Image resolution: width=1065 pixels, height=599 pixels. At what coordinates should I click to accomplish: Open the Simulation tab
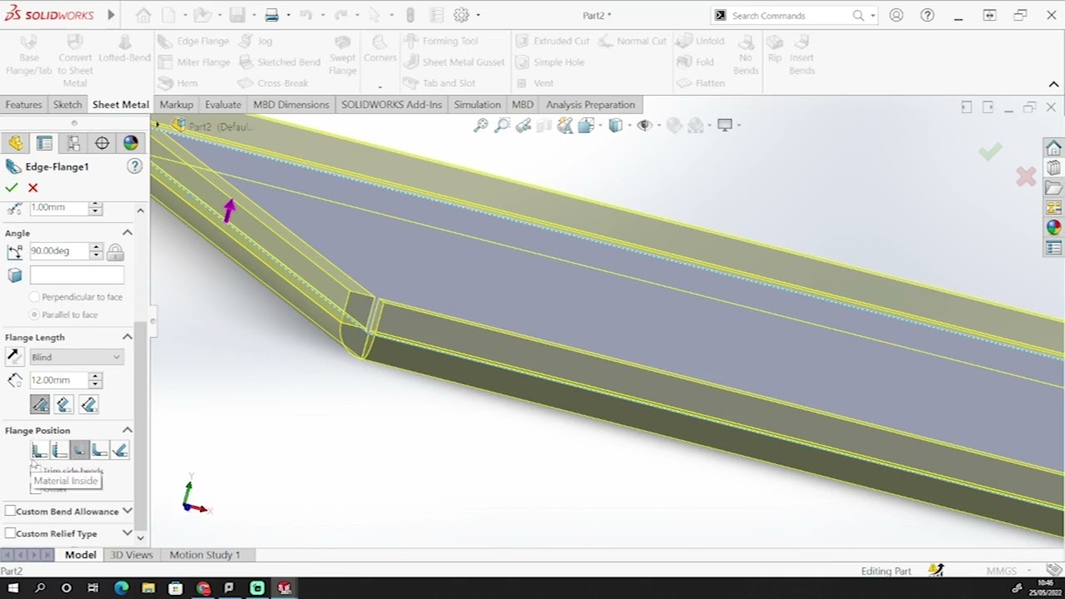(x=478, y=105)
